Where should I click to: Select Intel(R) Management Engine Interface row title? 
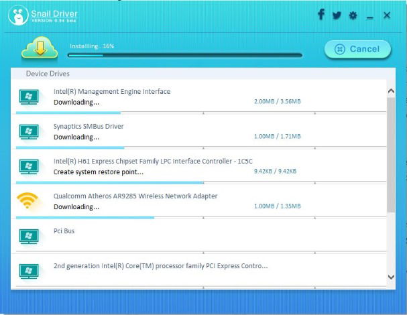(x=112, y=91)
